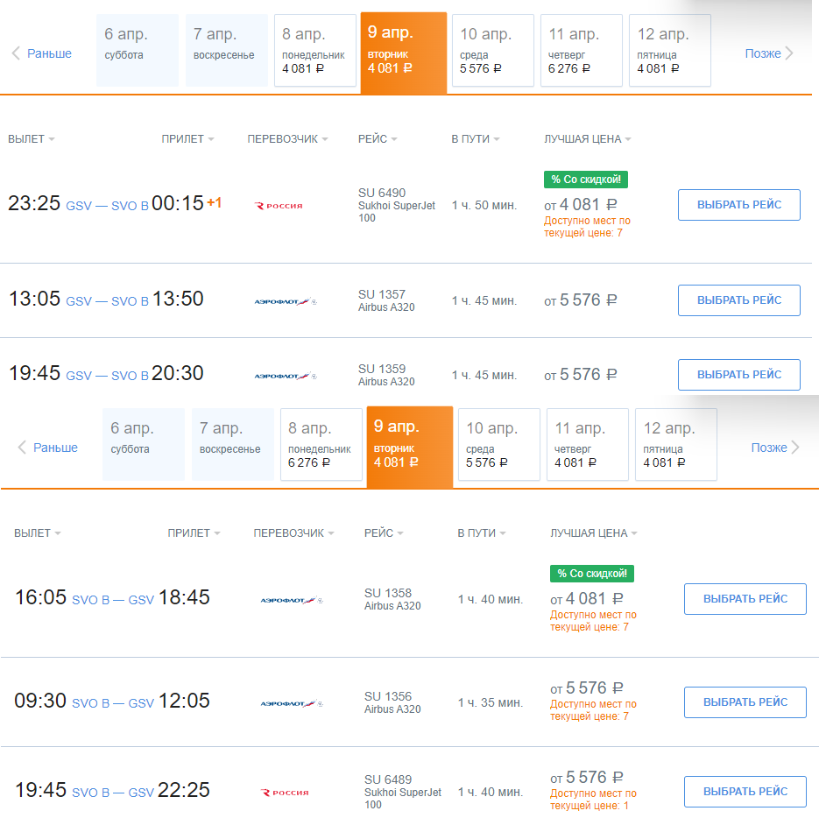This screenshot has height=818, width=819.
Task: Sort top table by РЕЙС column
Action: click(x=378, y=139)
